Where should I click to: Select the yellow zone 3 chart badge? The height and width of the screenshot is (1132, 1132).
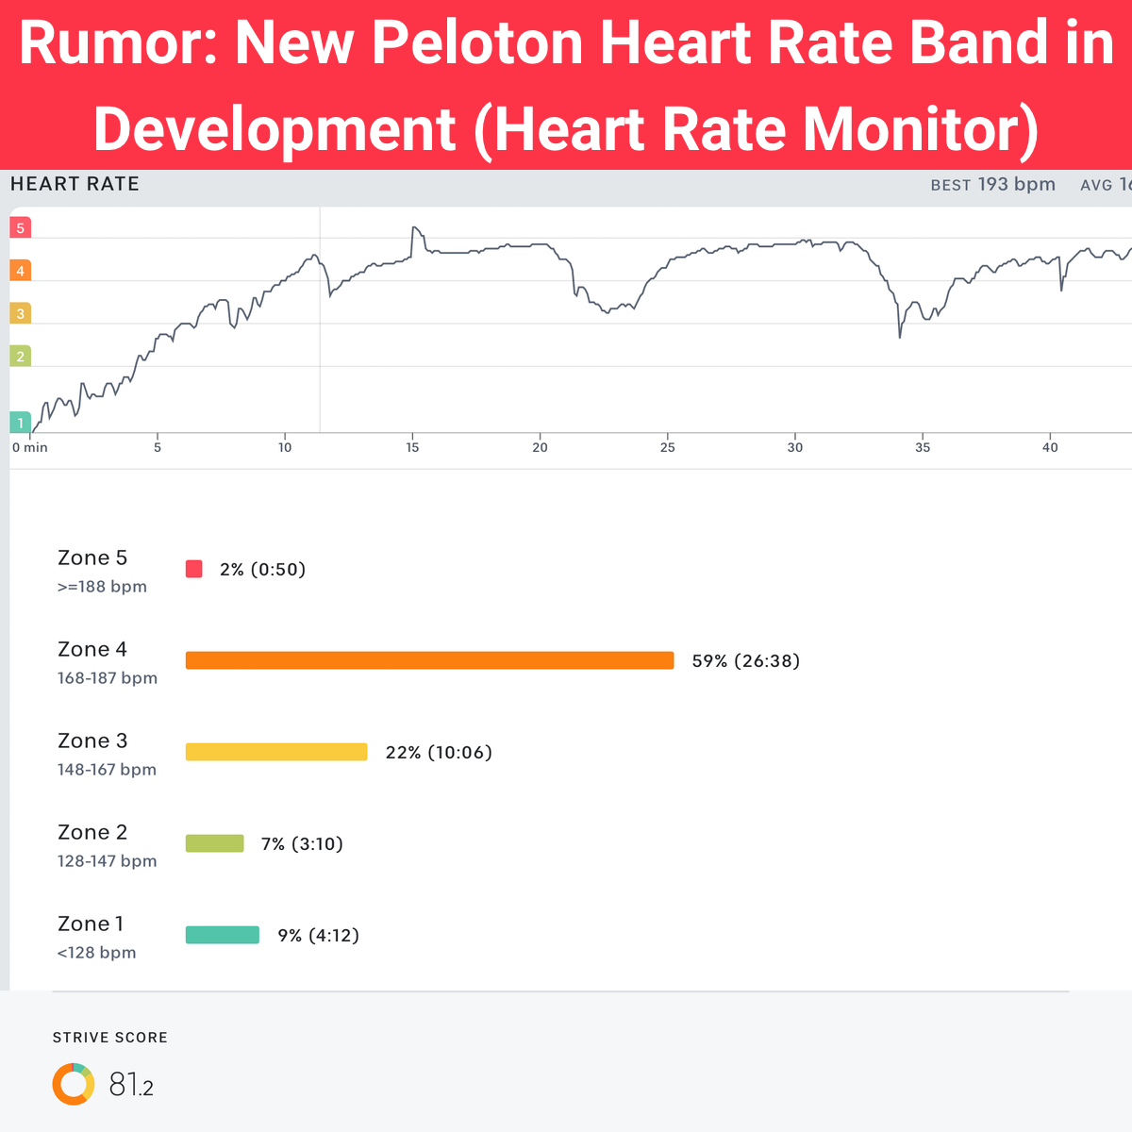tap(20, 313)
